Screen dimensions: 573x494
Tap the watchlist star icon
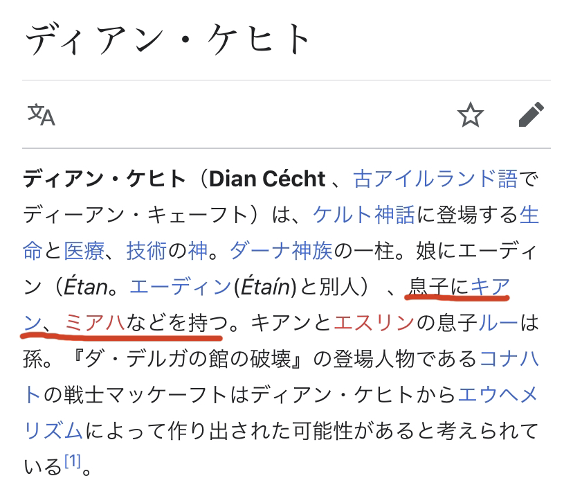click(x=471, y=115)
